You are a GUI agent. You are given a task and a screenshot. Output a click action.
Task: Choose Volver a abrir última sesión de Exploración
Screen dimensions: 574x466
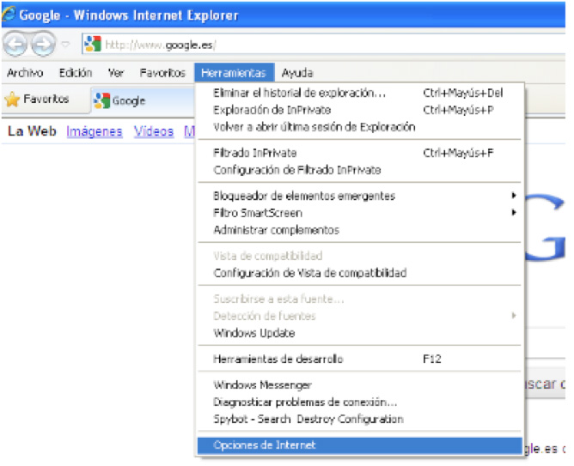(x=359, y=127)
